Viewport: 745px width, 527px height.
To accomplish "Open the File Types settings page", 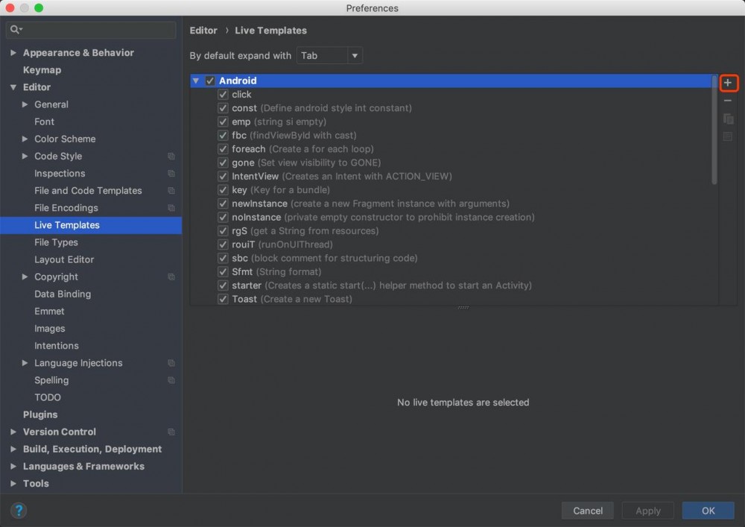I will click(x=56, y=242).
